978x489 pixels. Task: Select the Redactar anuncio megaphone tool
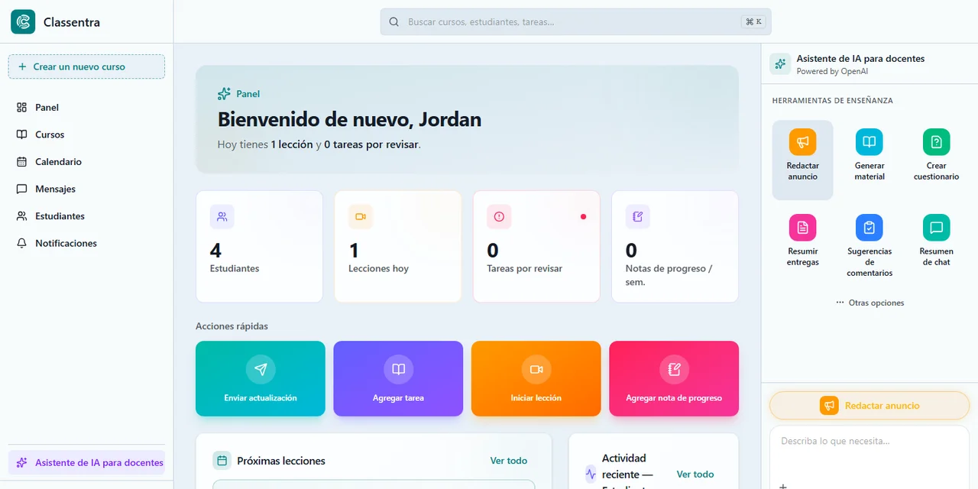pyautogui.click(x=802, y=160)
